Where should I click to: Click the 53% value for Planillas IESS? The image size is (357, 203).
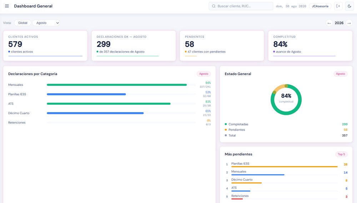pyautogui.click(x=208, y=92)
